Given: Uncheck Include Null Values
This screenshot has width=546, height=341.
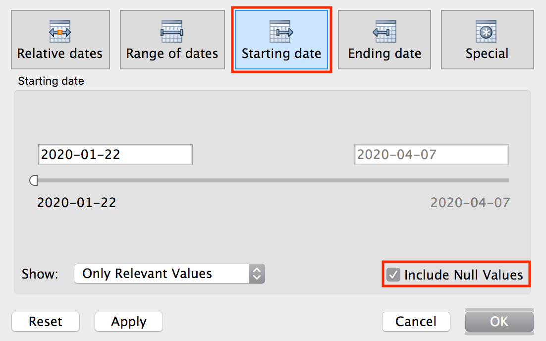Looking at the screenshot, I should (x=393, y=275).
